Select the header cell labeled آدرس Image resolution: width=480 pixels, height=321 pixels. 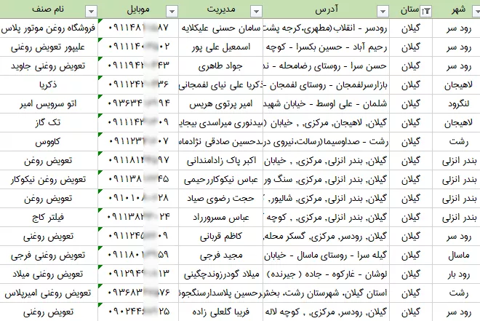point(327,9)
